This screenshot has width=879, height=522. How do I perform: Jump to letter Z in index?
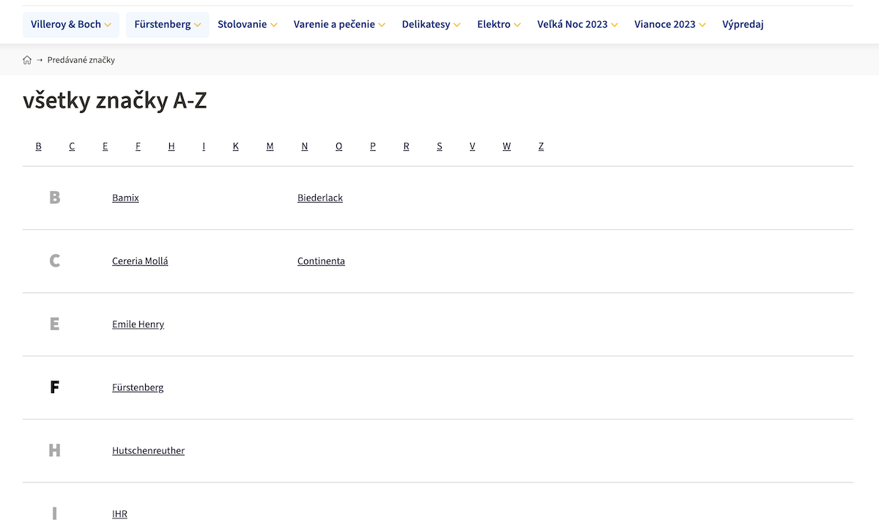541,146
